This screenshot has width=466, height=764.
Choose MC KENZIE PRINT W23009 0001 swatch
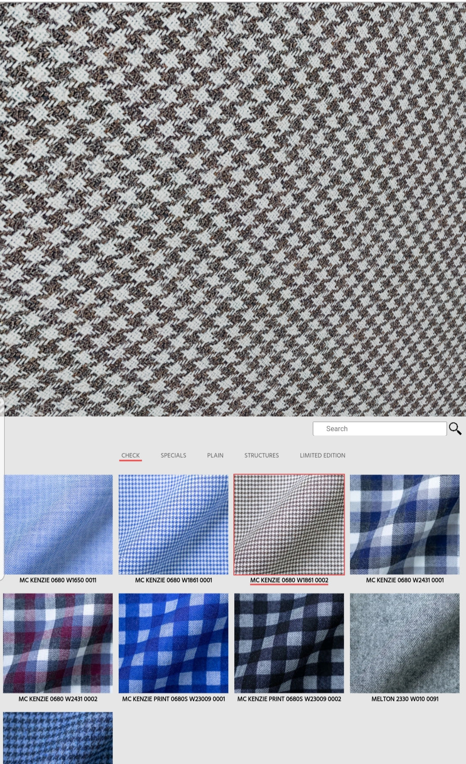click(173, 643)
